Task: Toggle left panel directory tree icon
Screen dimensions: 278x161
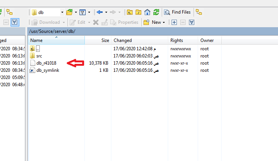Action: coord(9,12)
